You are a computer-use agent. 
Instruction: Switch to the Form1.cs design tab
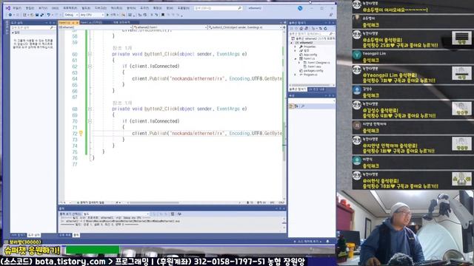[91, 23]
